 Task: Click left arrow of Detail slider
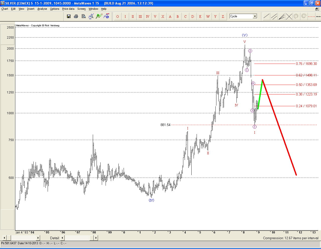pos(62,238)
